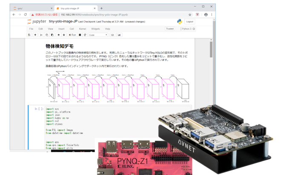Click the URL address bar
Screen dimensions: 281x175
[x=111, y=15]
